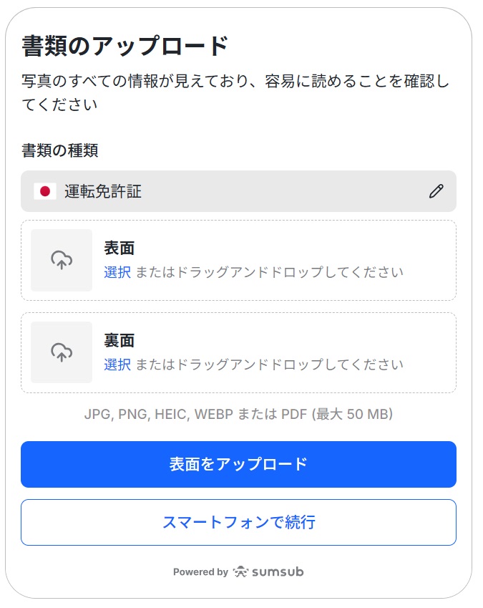This screenshot has width=483, height=608.
Task: Click the 裏面 heading label
Action: tap(119, 341)
